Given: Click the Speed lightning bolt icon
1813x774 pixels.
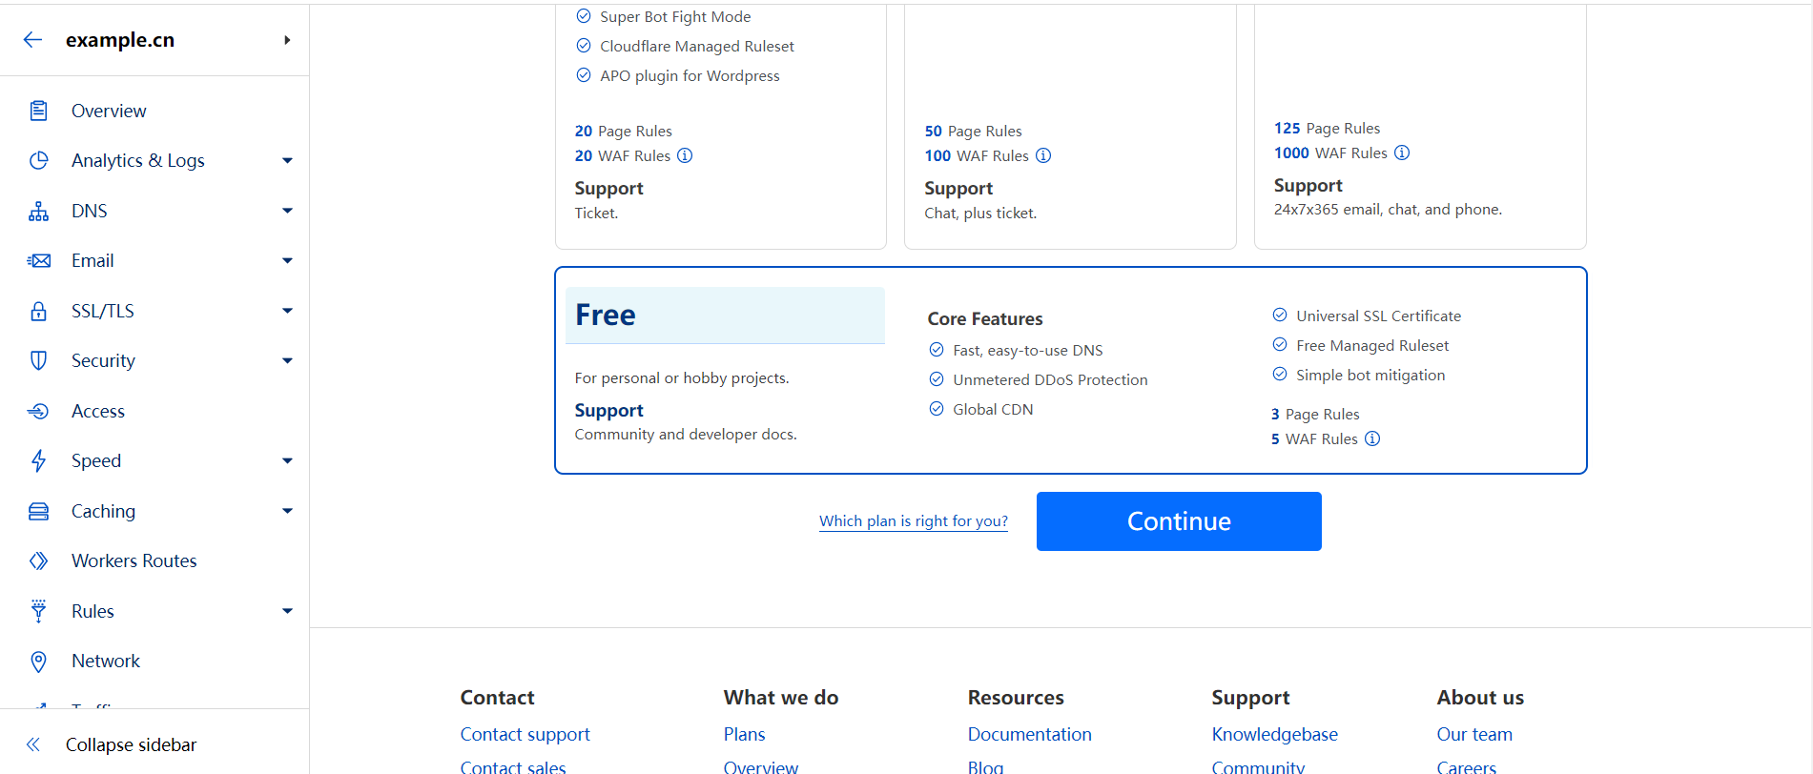Looking at the screenshot, I should click(38, 460).
